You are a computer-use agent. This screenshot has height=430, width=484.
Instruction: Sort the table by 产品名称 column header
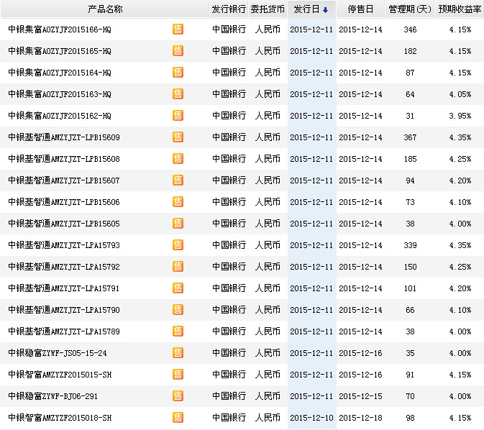pos(105,9)
